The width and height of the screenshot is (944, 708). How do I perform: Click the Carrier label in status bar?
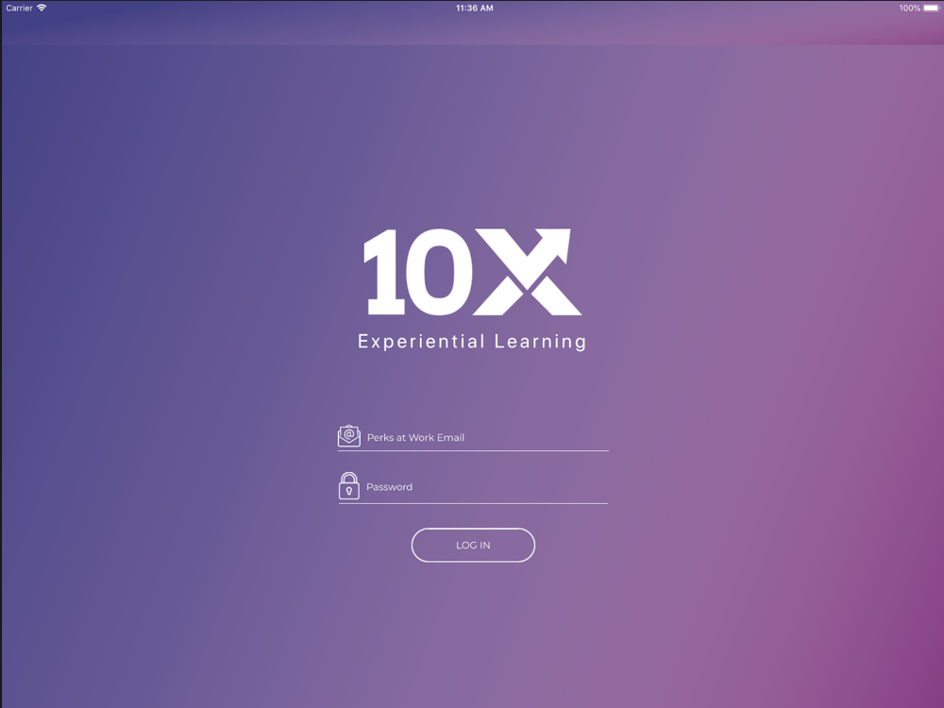click(19, 8)
